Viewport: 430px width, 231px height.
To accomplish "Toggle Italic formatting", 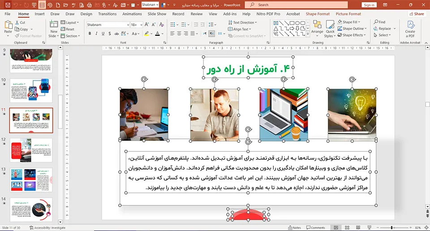I will pyautogui.click(x=96, y=34).
